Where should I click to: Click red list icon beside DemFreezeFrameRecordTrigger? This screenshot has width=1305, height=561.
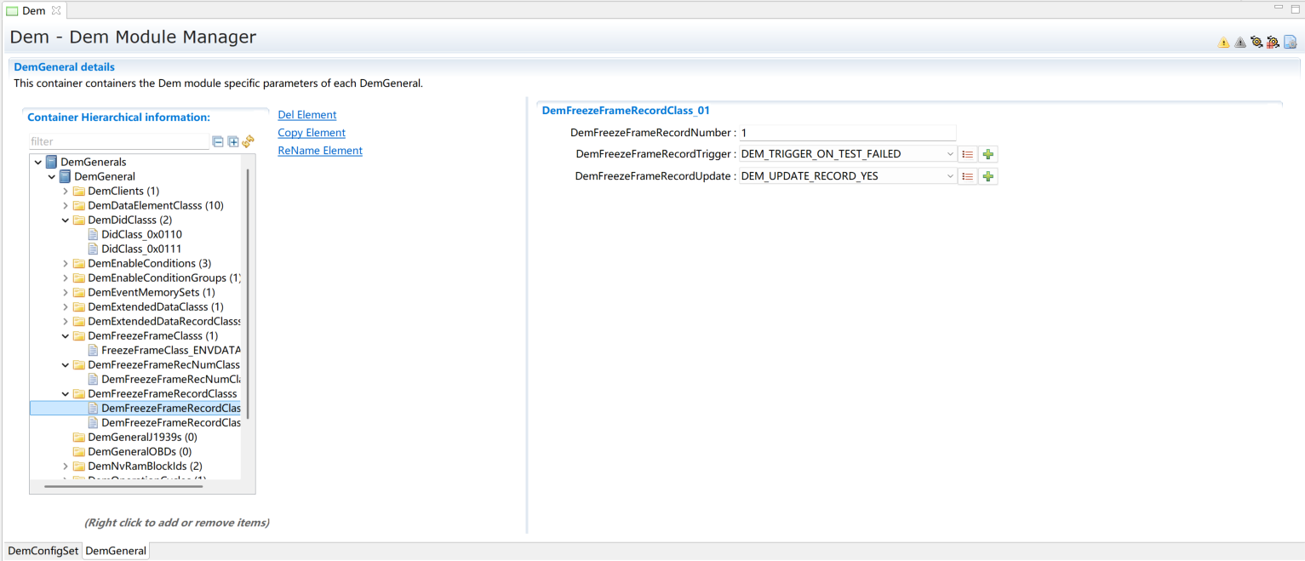[967, 155]
